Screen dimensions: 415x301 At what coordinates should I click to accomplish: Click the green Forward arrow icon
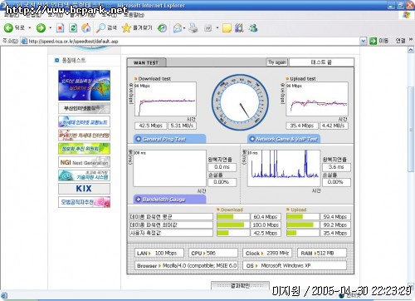tap(41, 27)
